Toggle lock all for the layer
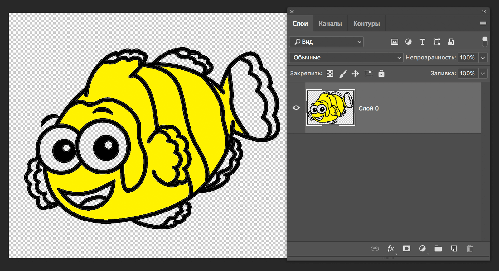 pos(381,74)
